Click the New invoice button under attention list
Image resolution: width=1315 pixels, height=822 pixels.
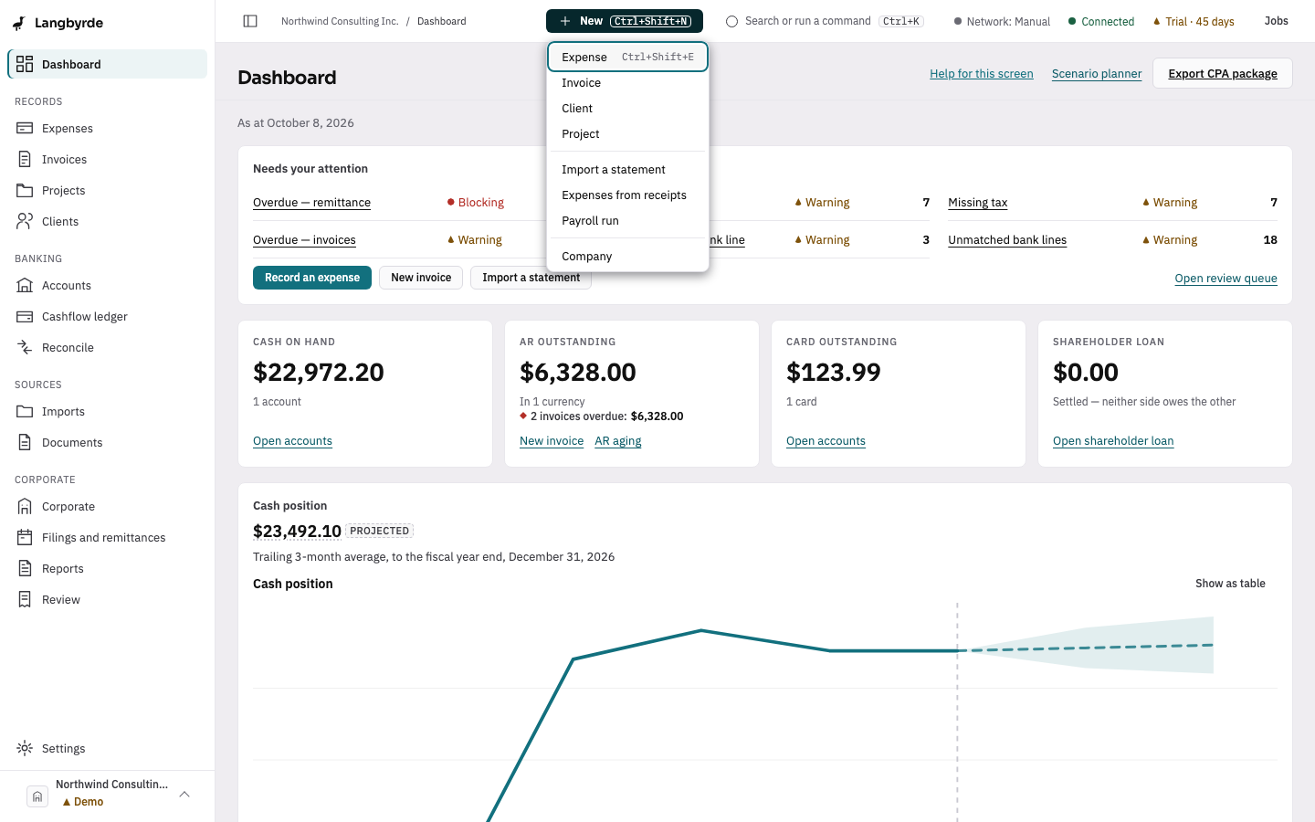tap(421, 278)
